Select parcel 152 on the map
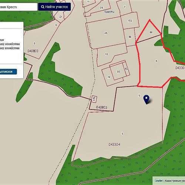The image size is (185, 185). (x=130, y=21)
